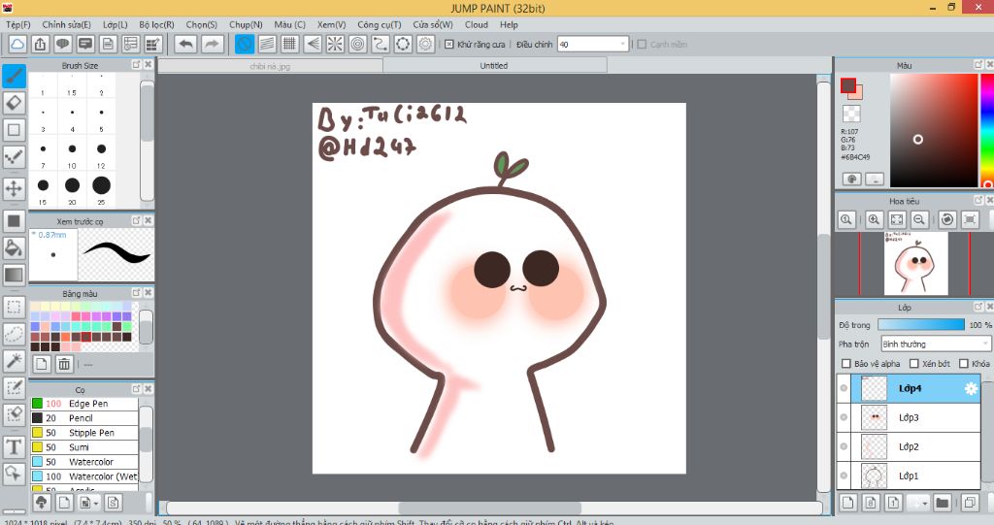Select the Edge Pen brush

[x=84, y=404]
